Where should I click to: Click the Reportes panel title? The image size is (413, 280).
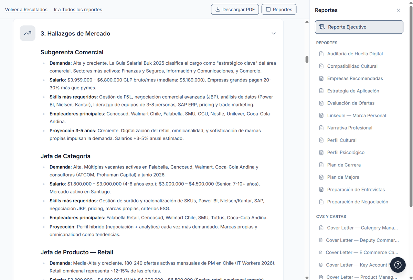pyautogui.click(x=326, y=10)
